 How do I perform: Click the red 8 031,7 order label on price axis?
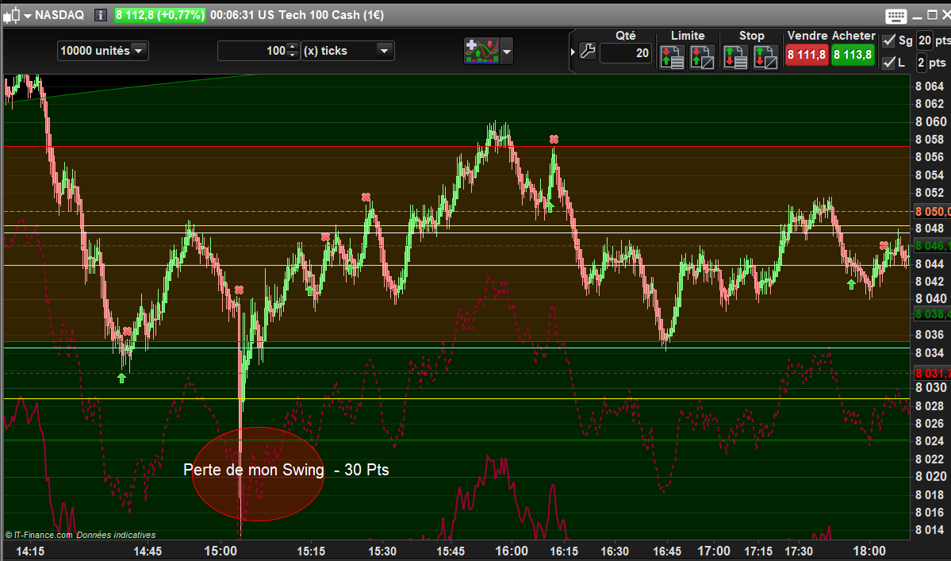[932, 374]
